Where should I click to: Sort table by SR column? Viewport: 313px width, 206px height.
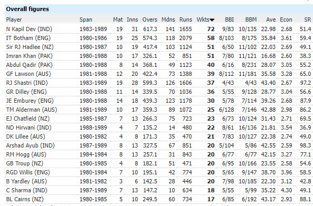tap(308, 19)
